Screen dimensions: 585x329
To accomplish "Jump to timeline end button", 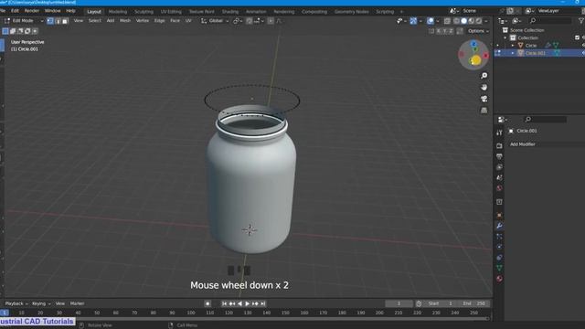I will coord(262,303).
